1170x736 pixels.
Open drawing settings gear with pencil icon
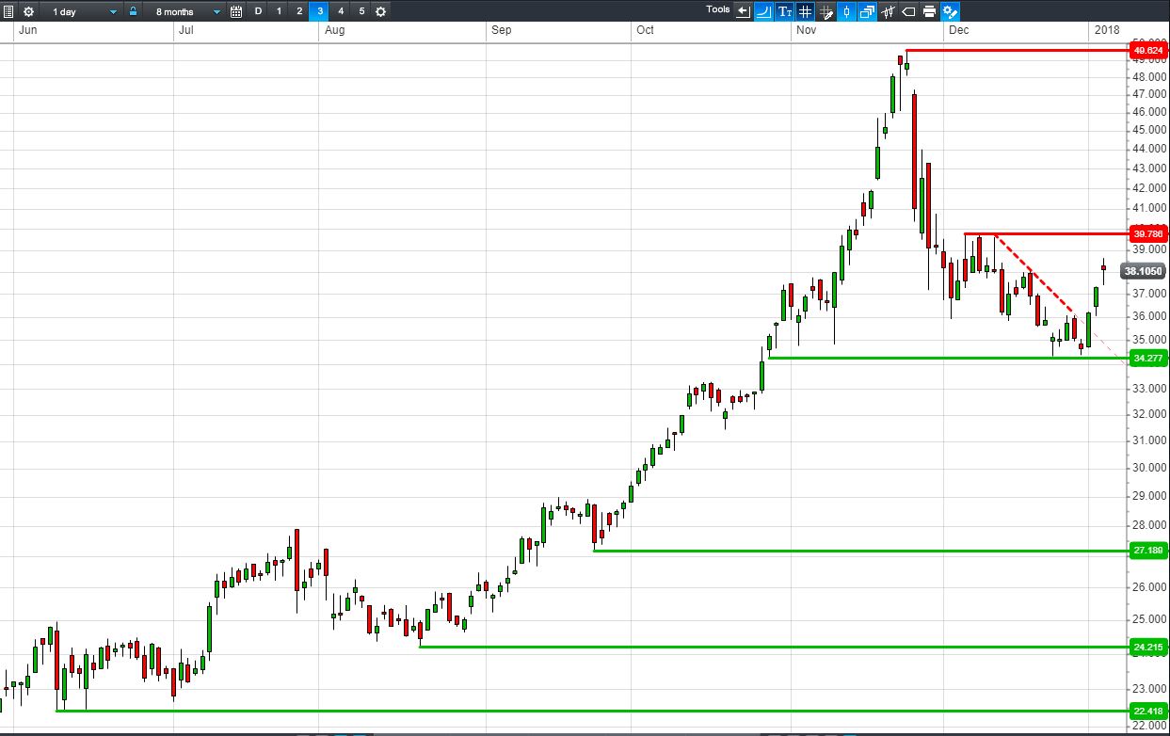pyautogui.click(x=950, y=11)
